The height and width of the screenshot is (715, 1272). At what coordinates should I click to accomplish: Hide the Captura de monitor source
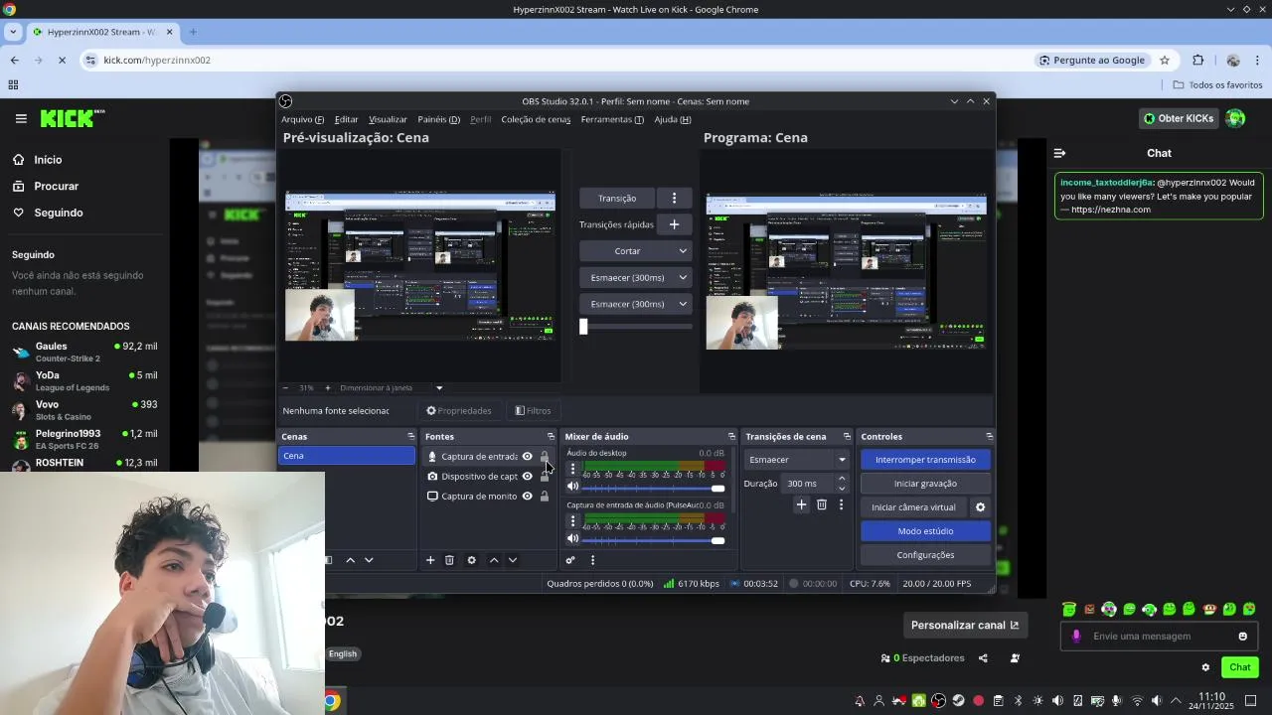pos(528,497)
